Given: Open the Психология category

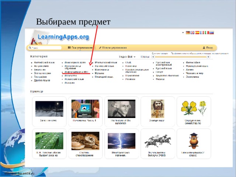Looking at the screenshot, I should coord(132,76).
